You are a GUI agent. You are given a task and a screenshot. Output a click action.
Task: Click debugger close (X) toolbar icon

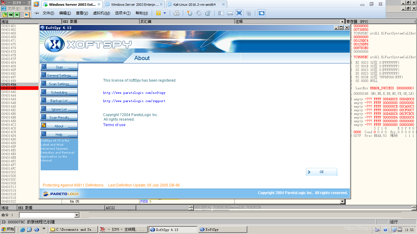tap(17, 15)
